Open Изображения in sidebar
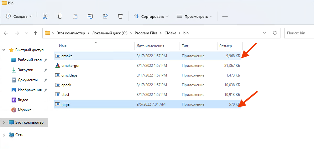The image size is (314, 149). [30, 90]
